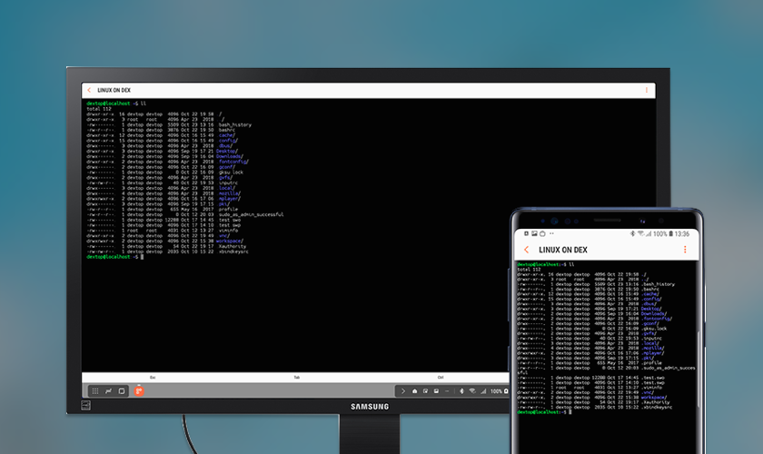Click the screenshot icon in the DeX tray
The image size is (763, 454).
[x=425, y=390]
